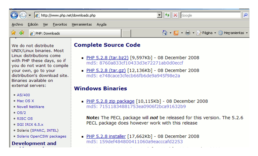Select the PHP: Downloads tab
Viewport: 258px width, 156px height.
[x=75, y=33]
